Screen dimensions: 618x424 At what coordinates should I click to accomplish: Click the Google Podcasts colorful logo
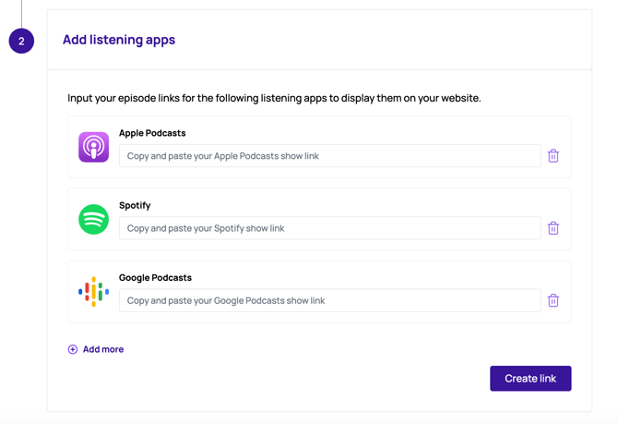pyautogui.click(x=93, y=291)
